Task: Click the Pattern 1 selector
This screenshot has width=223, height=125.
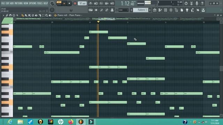Action: (141, 10)
